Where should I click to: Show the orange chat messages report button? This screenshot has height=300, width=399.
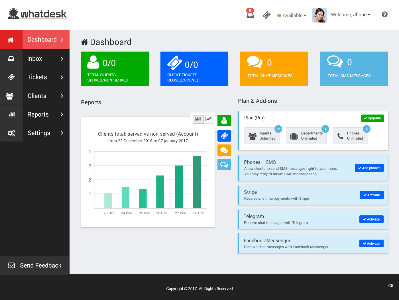[x=224, y=150]
